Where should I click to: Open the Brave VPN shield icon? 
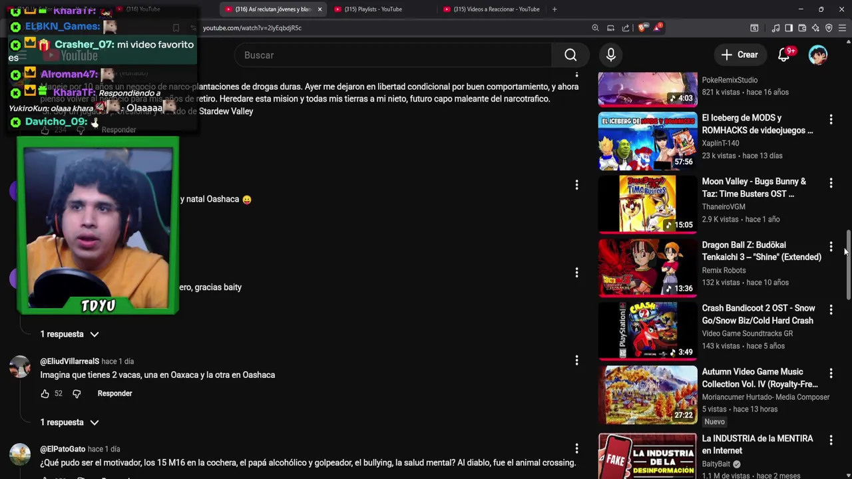click(x=829, y=28)
